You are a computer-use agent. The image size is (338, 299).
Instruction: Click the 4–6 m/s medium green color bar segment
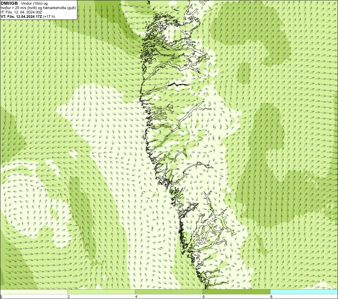point(169,292)
